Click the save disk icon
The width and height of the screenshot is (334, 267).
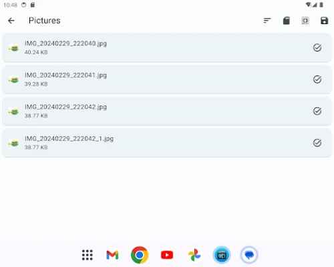324,21
